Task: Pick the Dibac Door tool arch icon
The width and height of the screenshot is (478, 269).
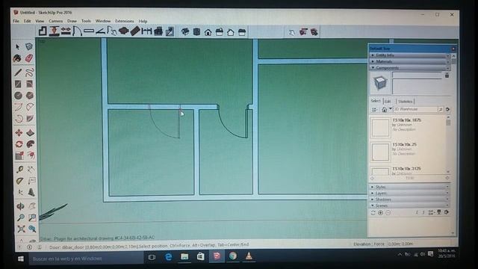Action: click(x=77, y=31)
